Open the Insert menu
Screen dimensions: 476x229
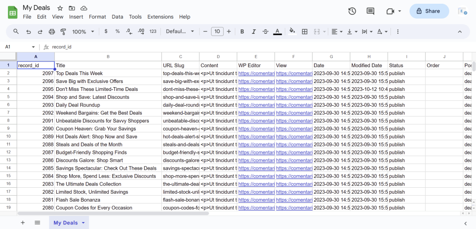(x=76, y=17)
